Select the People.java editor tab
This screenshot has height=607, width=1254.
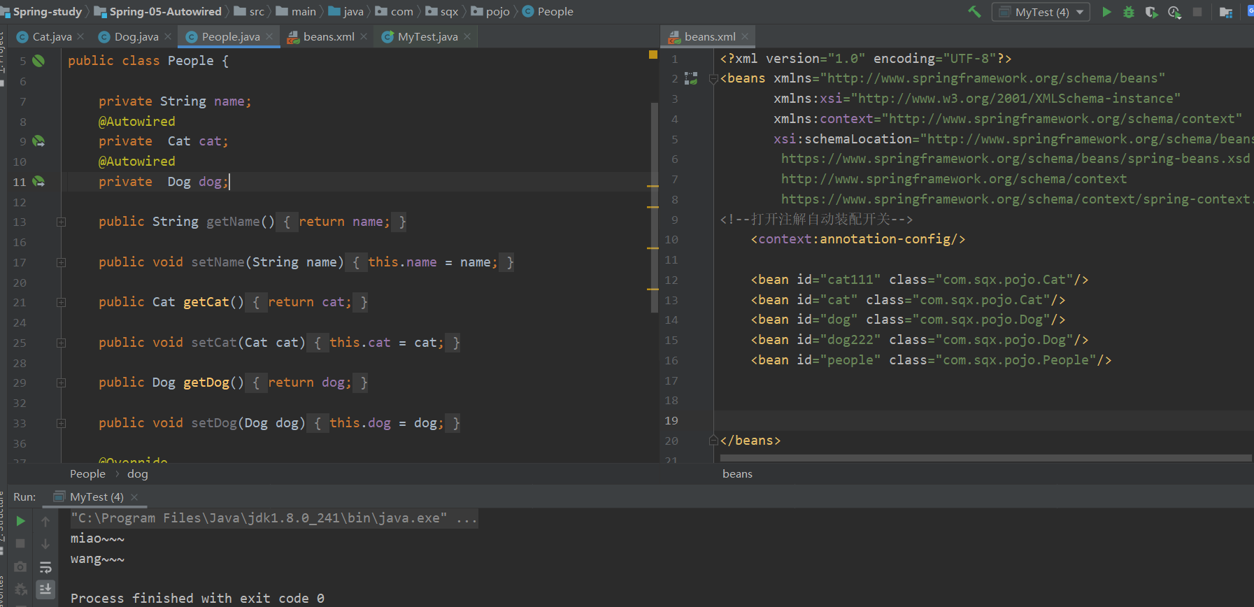point(231,37)
